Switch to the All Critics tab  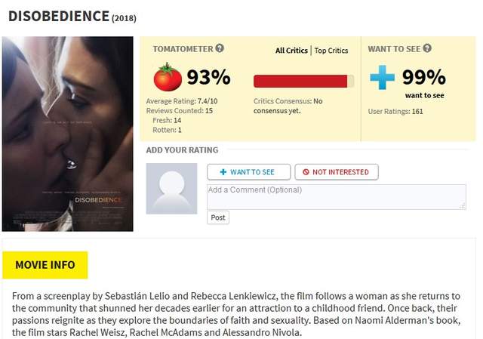pyautogui.click(x=291, y=51)
